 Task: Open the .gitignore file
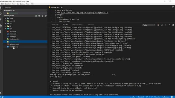click(x=13, y=31)
